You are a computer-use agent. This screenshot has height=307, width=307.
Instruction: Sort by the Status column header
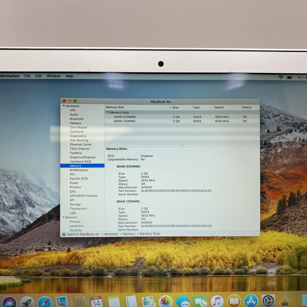[x=247, y=107]
